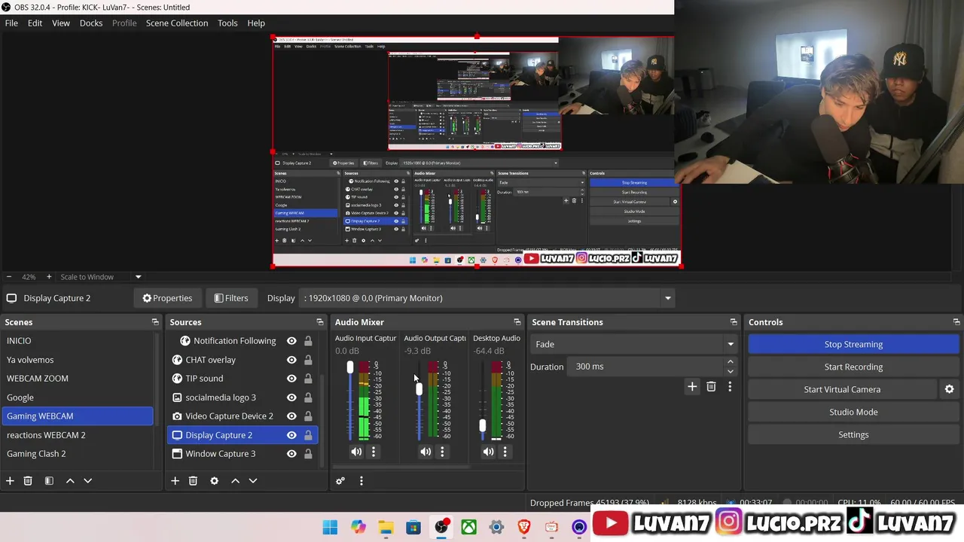This screenshot has height=542, width=964.
Task: Open the Tools menu
Action: tap(227, 23)
